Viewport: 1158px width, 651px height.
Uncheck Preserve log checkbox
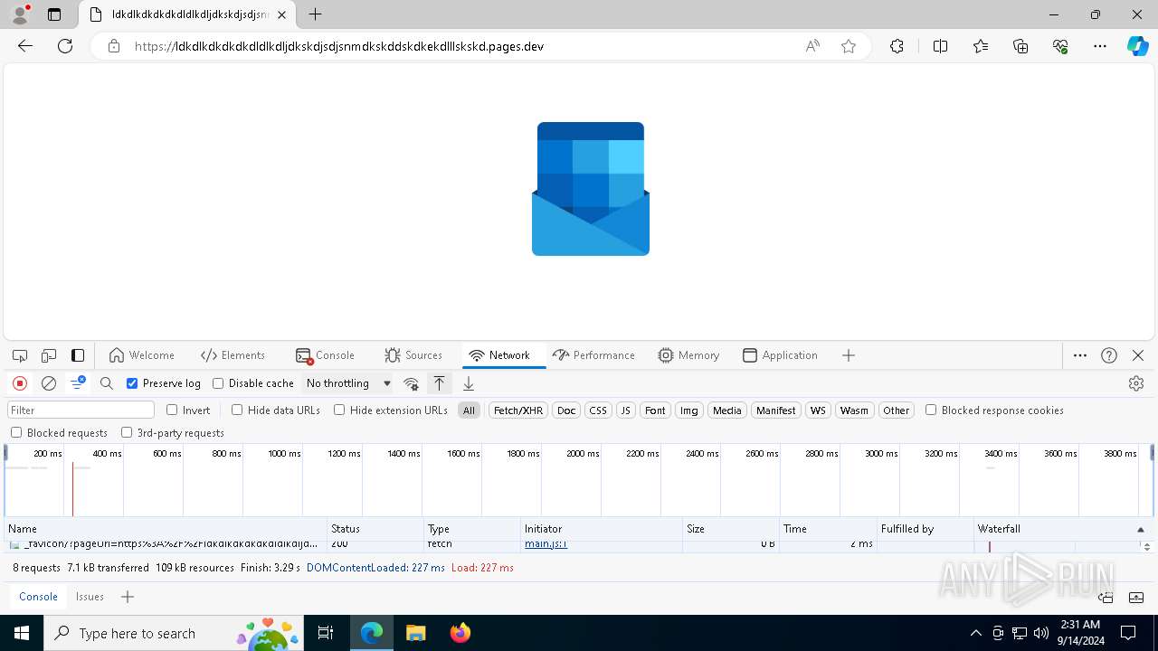coord(132,383)
